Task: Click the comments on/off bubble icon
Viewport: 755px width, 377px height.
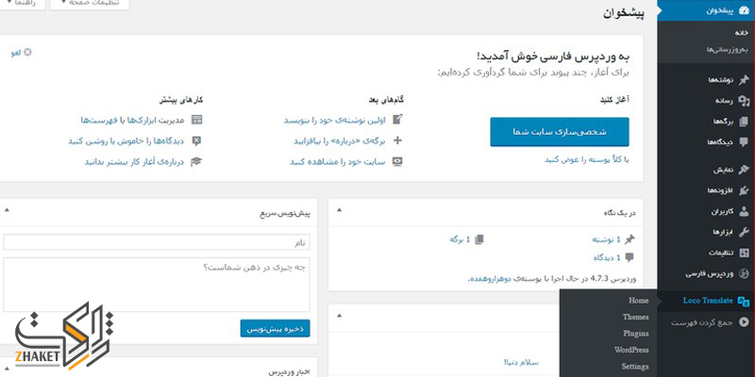Action: (x=196, y=140)
